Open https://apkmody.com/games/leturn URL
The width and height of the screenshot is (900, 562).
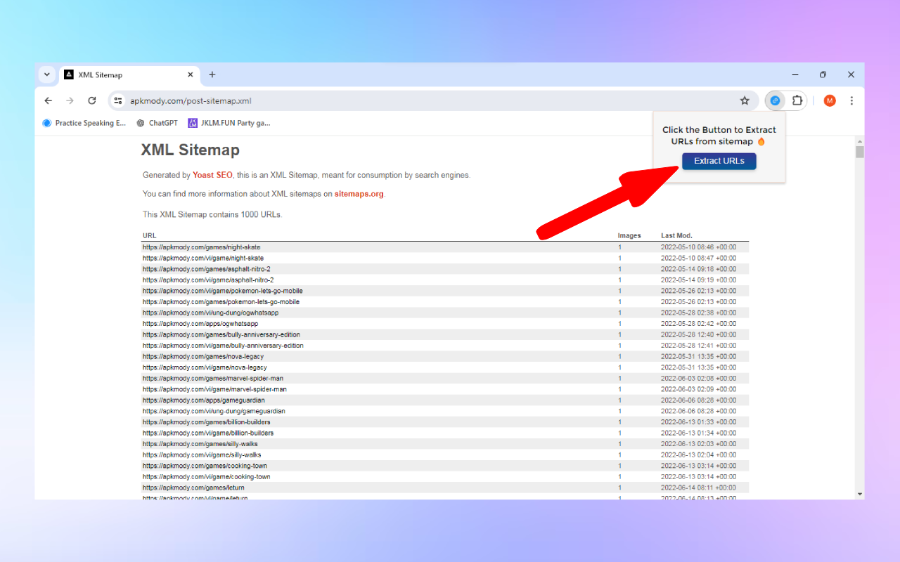(x=194, y=488)
